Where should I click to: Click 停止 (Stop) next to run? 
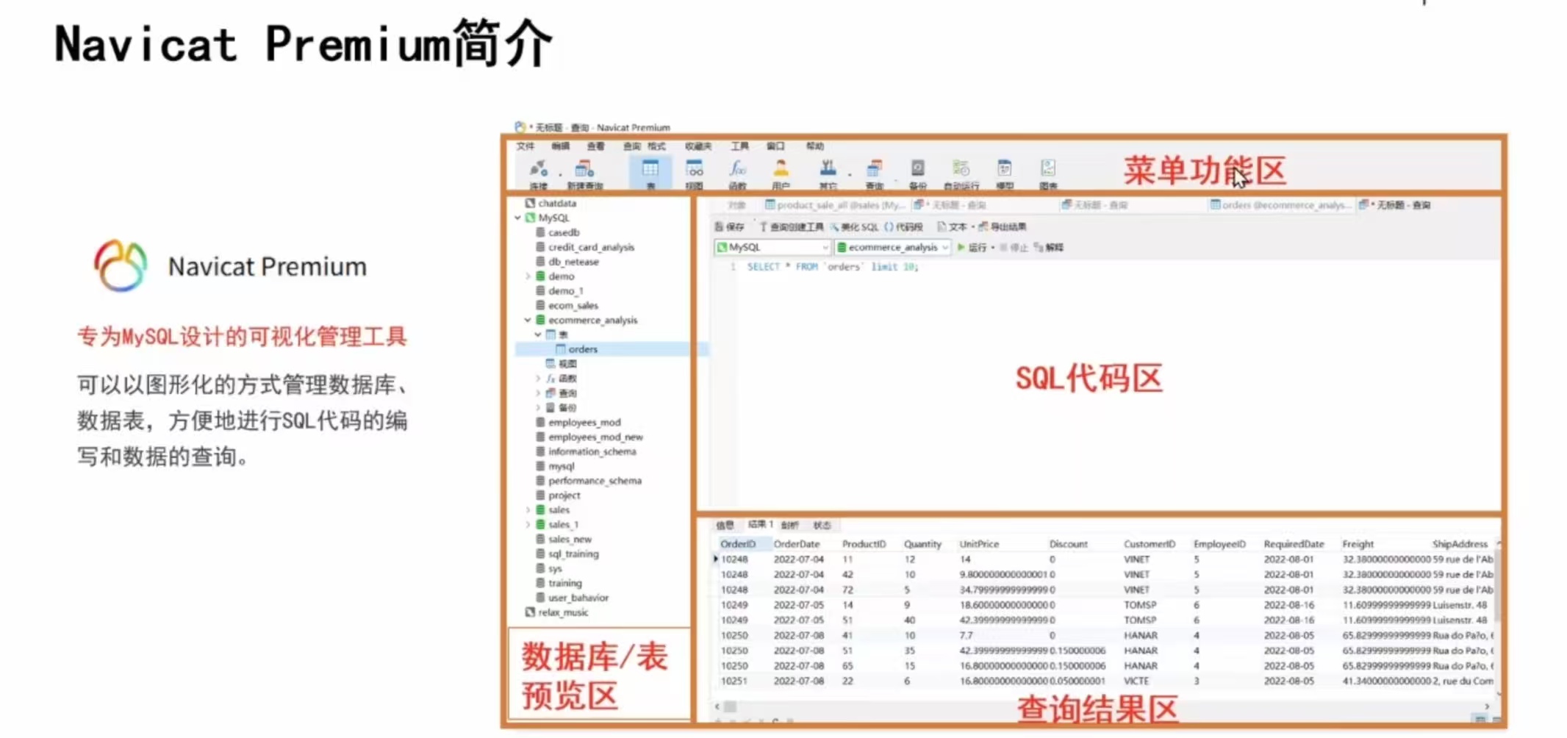1014,248
